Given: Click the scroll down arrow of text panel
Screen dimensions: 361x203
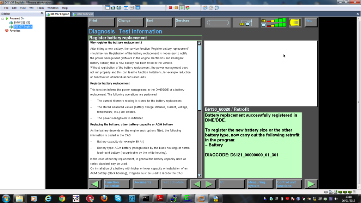Looking at the screenshot, I should (x=199, y=176).
